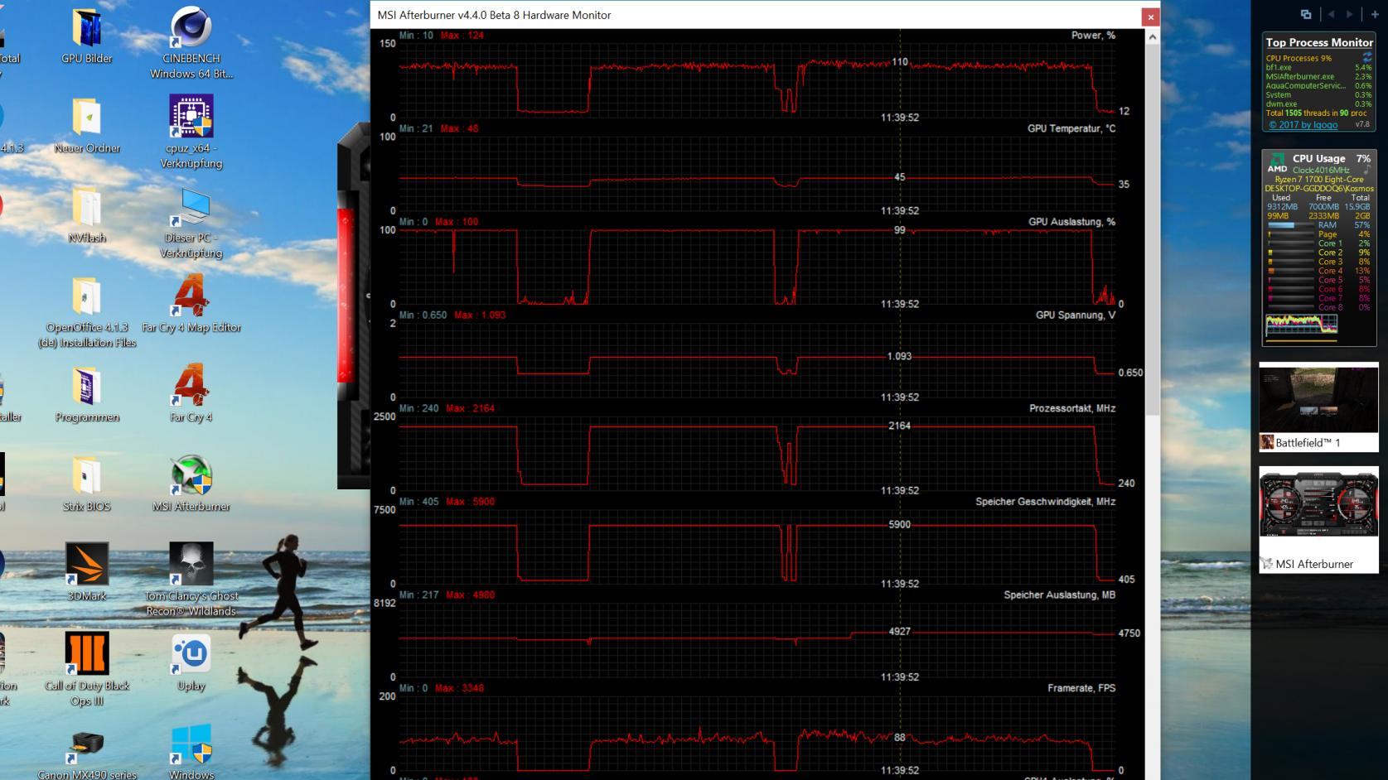
Task: Select the NVflash folder on the desktop
Action: 86,207
